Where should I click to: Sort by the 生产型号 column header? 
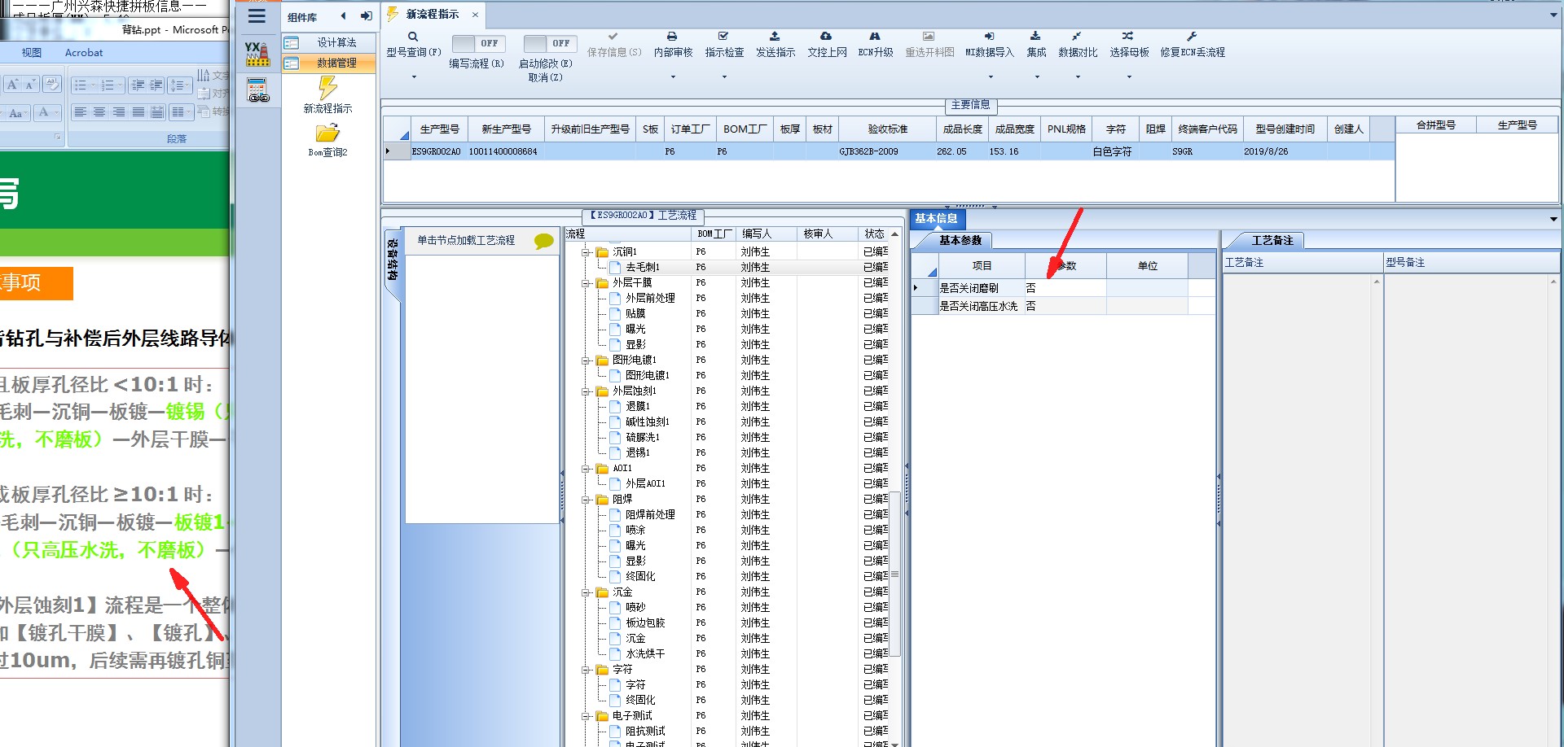tap(439, 129)
